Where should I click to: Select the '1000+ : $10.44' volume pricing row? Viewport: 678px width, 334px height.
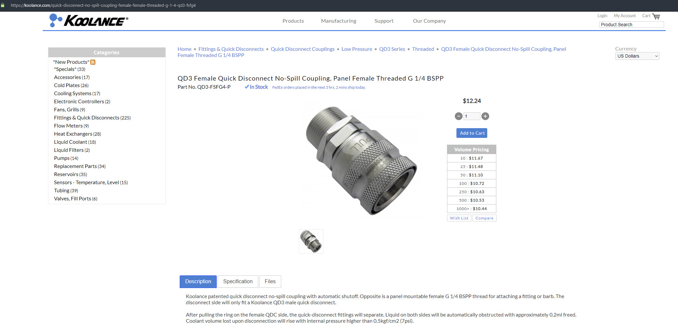(x=472, y=209)
